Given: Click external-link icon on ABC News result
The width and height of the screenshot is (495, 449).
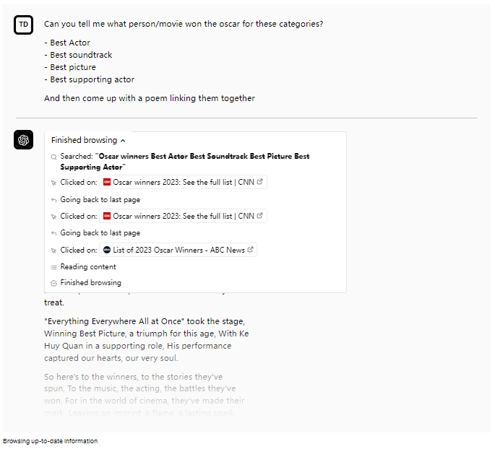Looking at the screenshot, I should pos(250,250).
